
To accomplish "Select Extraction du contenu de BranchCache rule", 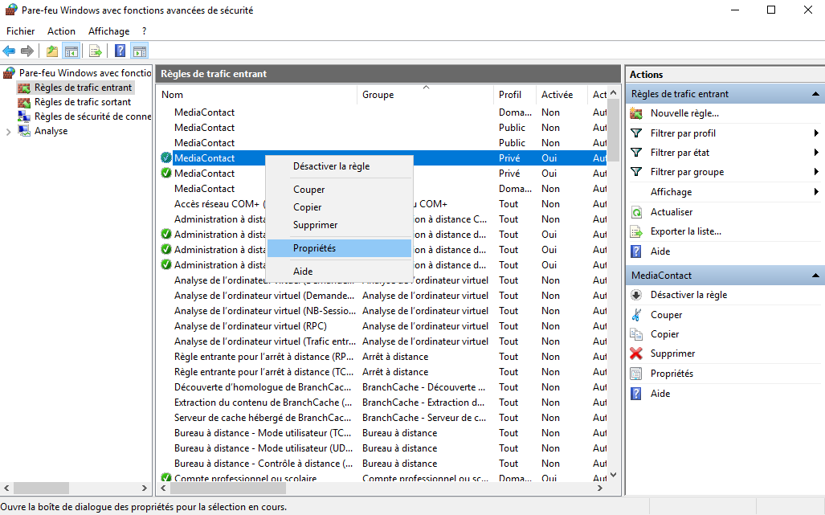I will tap(263, 403).
